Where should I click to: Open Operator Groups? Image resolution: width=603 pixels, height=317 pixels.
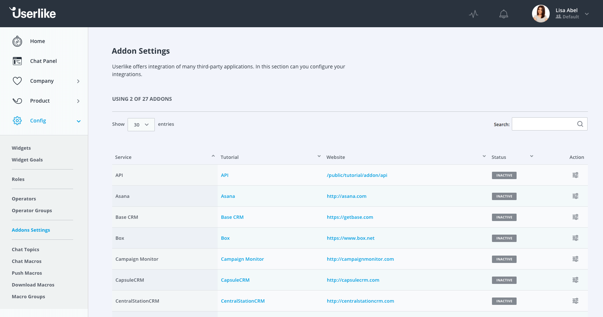32,210
